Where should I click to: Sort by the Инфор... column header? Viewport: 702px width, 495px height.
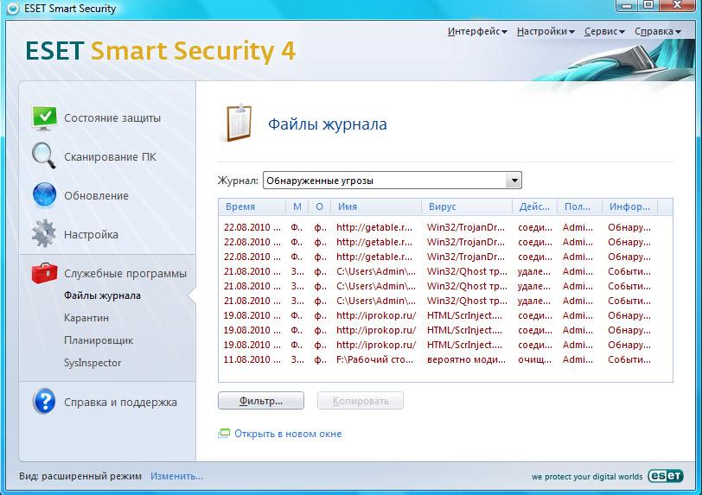[629, 206]
